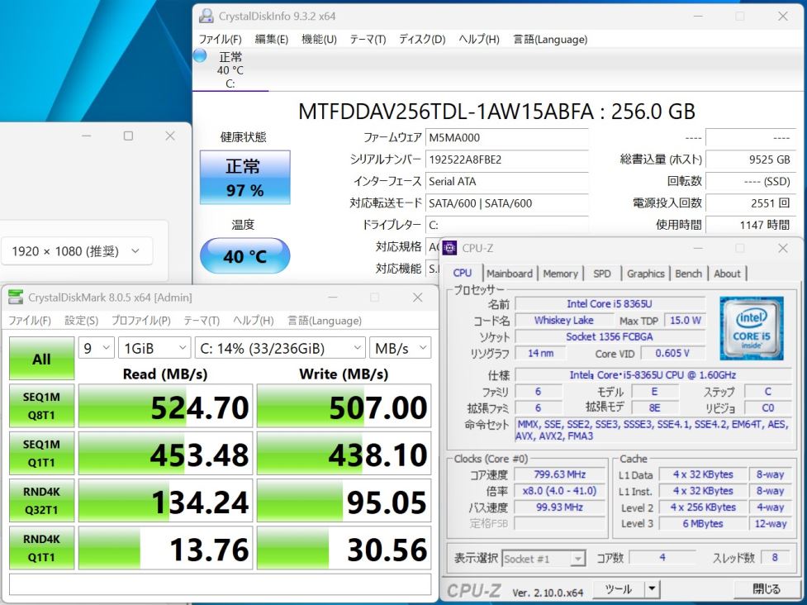The height and width of the screenshot is (605, 807).
Task: Open the unit dropdown showing MB/s
Action: [x=400, y=348]
